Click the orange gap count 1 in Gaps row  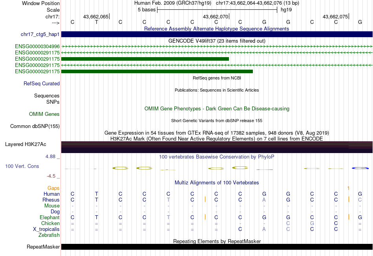[348, 188]
